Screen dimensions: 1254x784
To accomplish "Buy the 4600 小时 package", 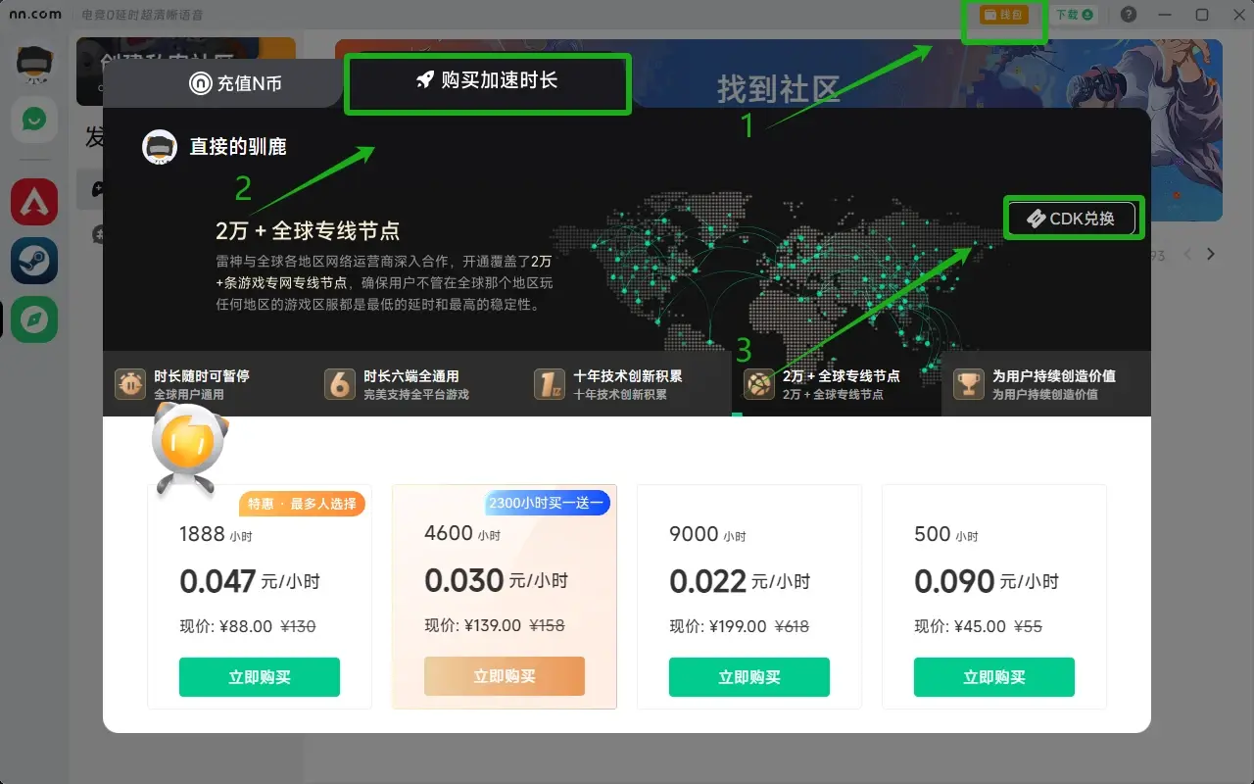I will [505, 676].
